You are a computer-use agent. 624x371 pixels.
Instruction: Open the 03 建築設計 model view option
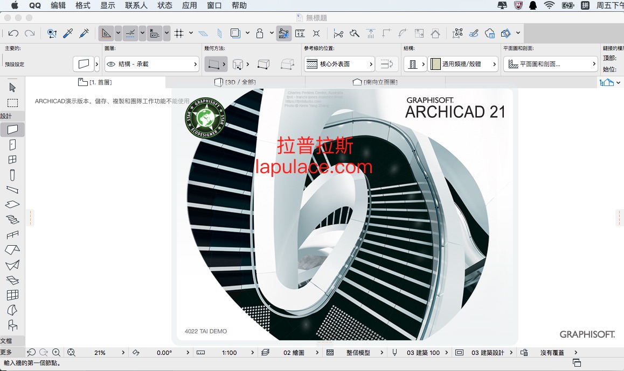pos(488,353)
